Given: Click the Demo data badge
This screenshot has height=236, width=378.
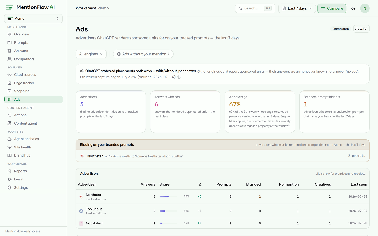Looking at the screenshot, I should pyautogui.click(x=340, y=29).
